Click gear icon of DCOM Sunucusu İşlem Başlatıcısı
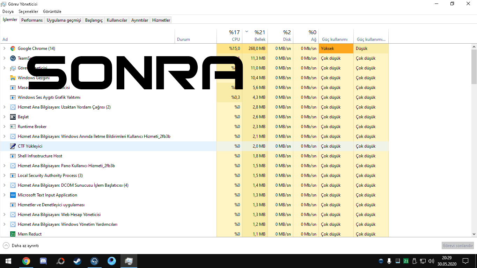477x268 pixels. coord(13,185)
